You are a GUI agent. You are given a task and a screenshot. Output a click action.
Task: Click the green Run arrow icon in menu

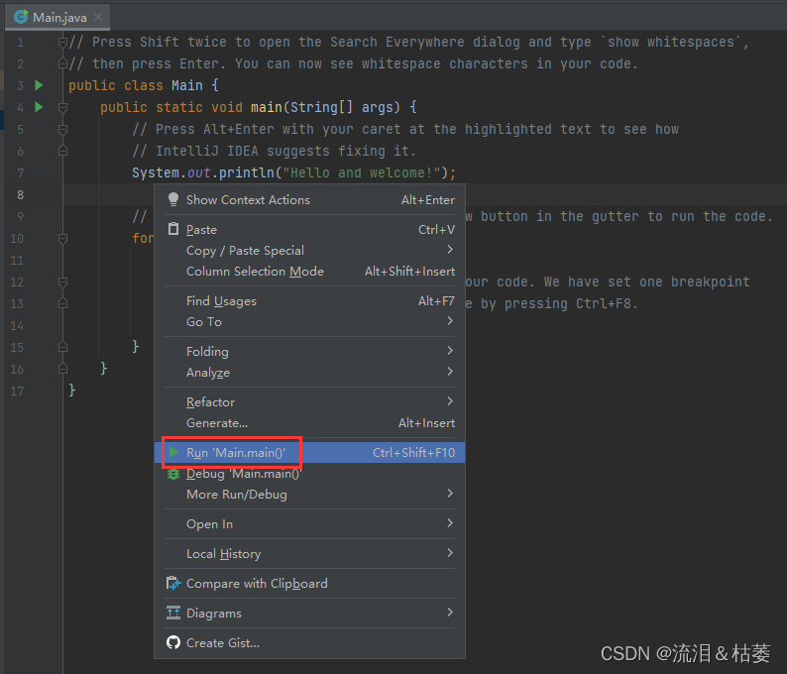[x=173, y=452]
